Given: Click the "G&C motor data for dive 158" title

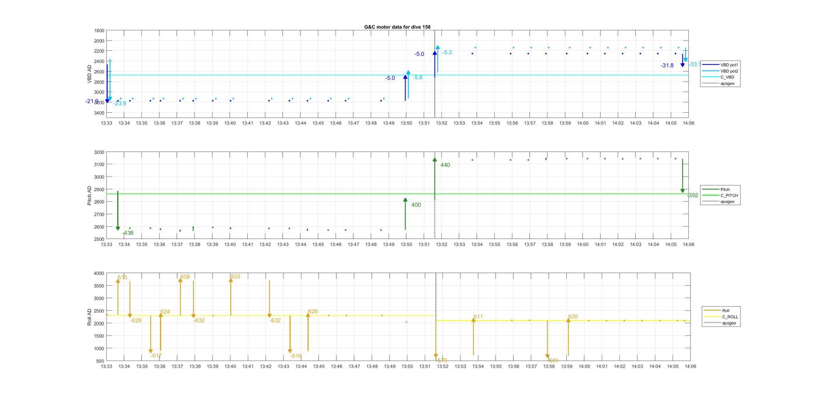Looking at the screenshot, I should tap(397, 27).
